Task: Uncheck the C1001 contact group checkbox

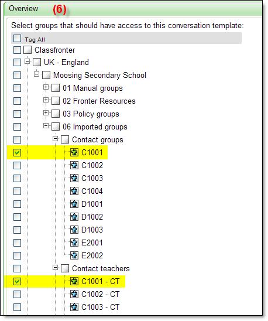Action: pyautogui.click(x=17, y=152)
